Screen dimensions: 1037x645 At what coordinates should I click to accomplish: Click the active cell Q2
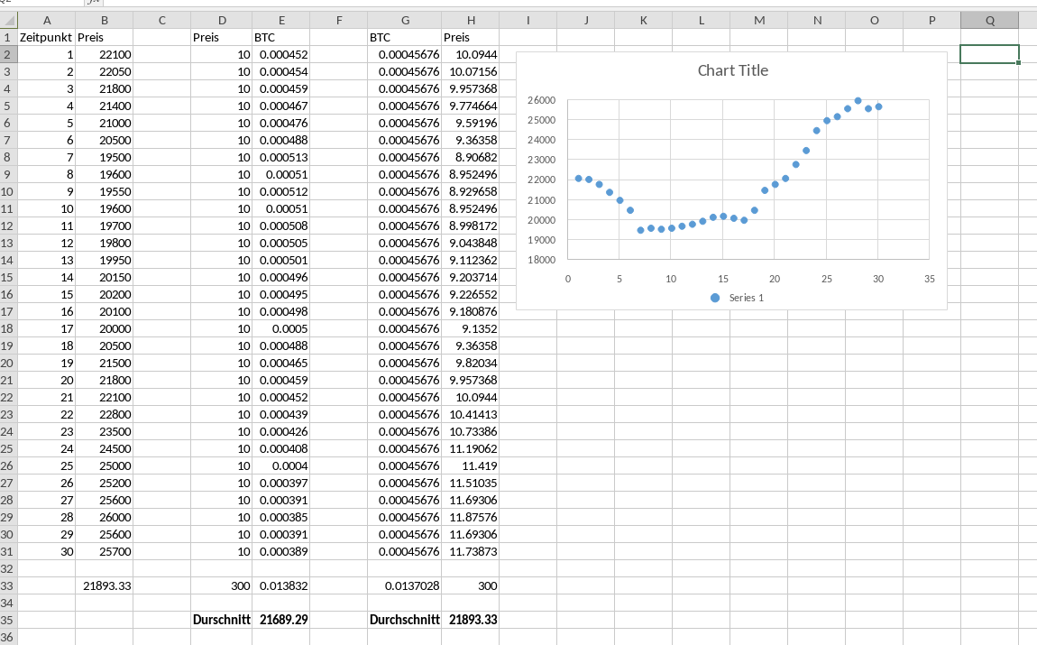point(989,54)
